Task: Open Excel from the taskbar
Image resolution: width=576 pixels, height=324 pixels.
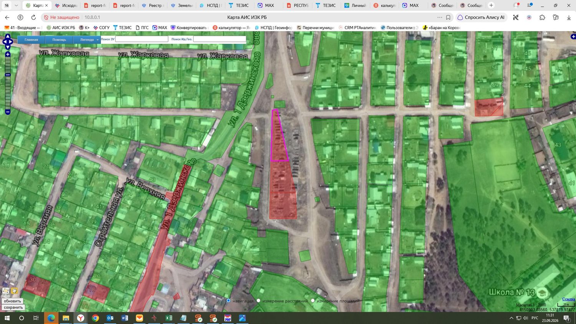Action: pos(169,318)
